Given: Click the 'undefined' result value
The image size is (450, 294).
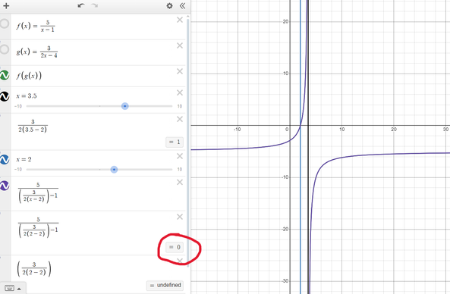Looking at the screenshot, I should point(165,286).
